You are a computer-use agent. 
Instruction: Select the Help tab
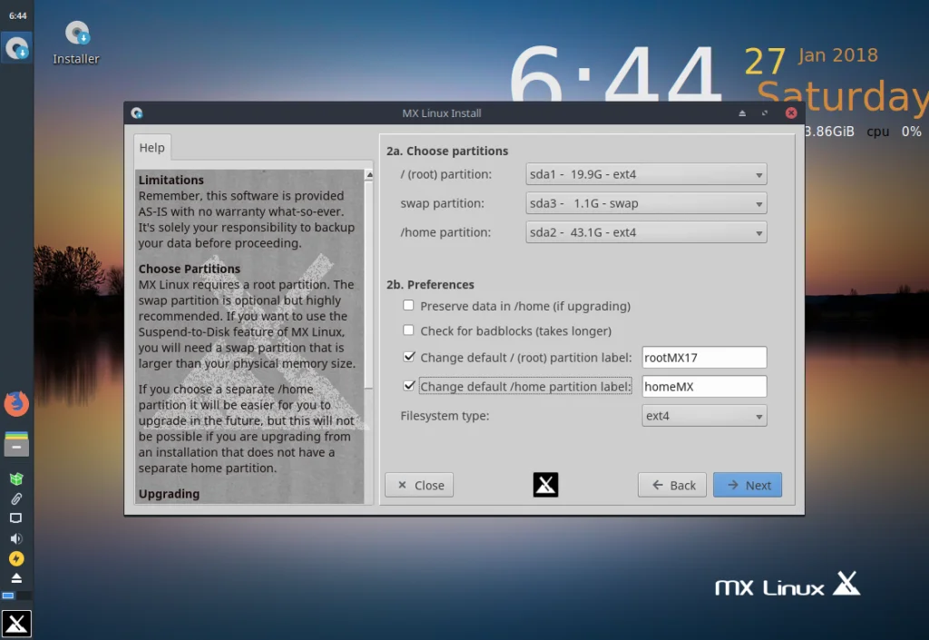click(152, 148)
